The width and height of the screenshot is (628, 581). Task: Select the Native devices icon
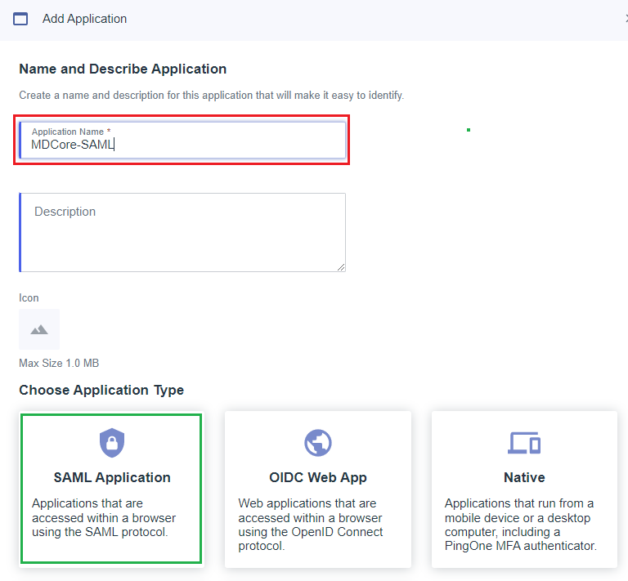click(524, 443)
